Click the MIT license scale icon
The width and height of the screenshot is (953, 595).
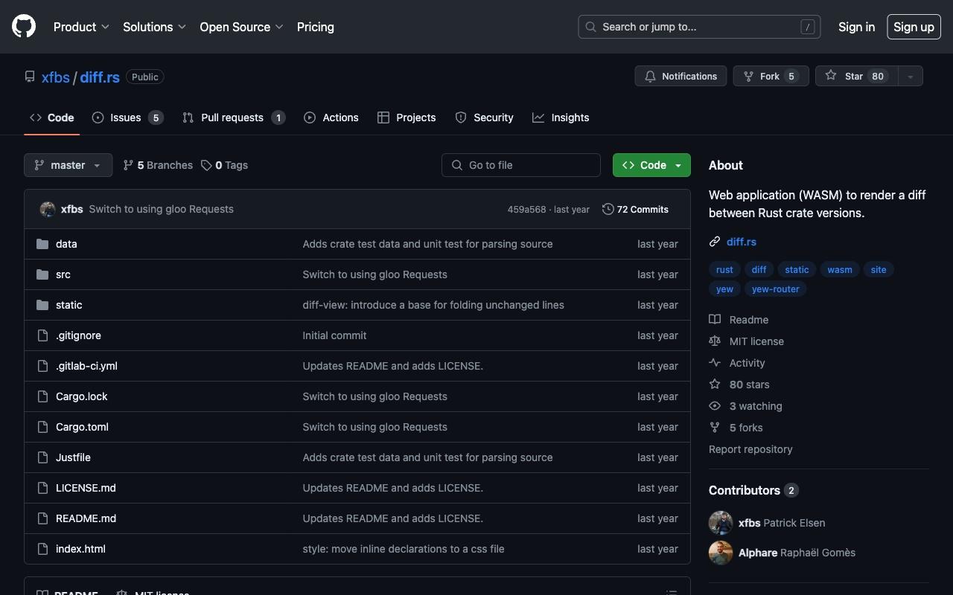[x=715, y=341]
